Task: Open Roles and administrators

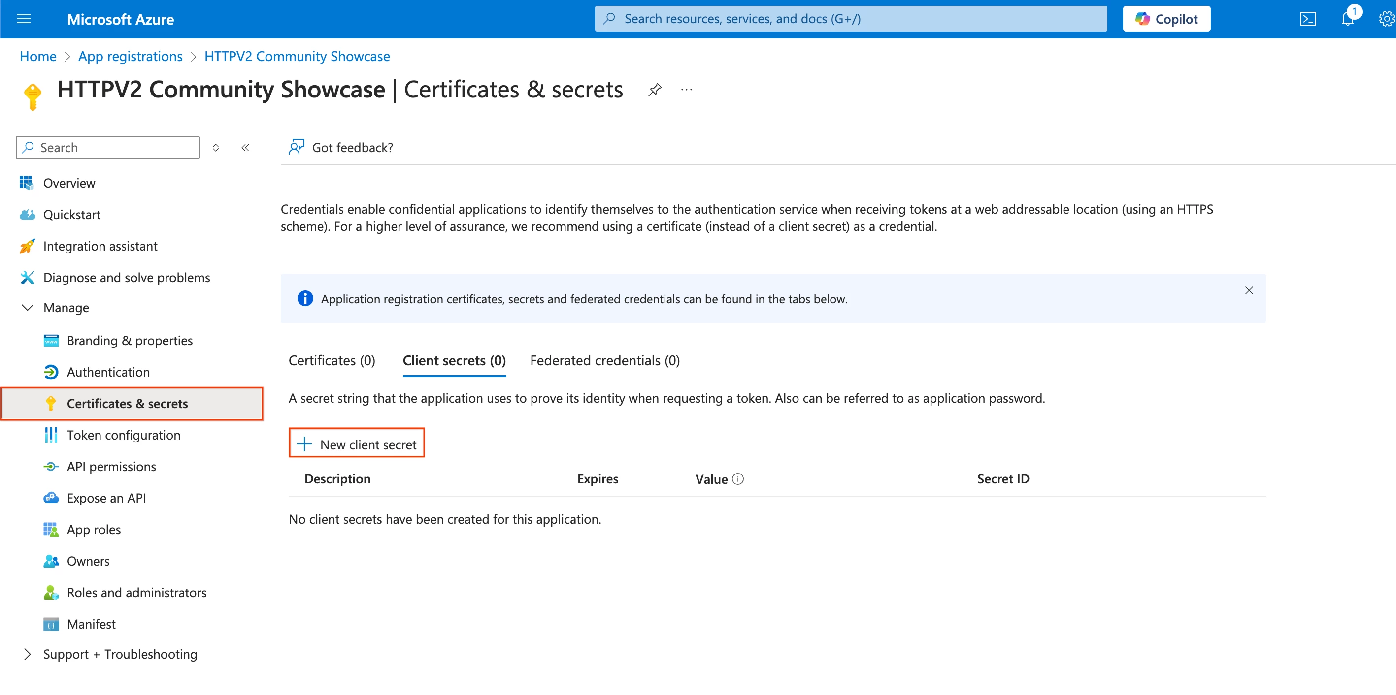Action: click(x=136, y=592)
